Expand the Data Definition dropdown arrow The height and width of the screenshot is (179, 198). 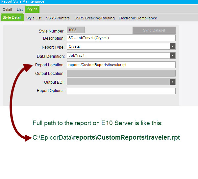pos(172,56)
